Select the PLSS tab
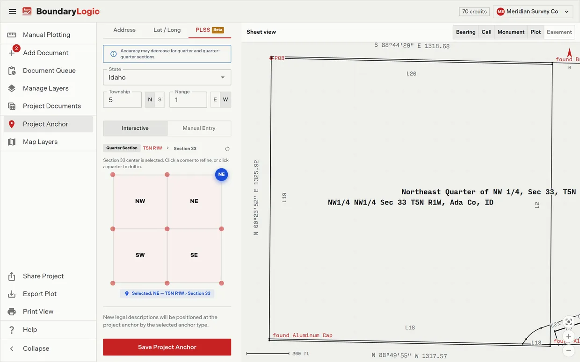This screenshot has width=580, height=362. (210, 30)
